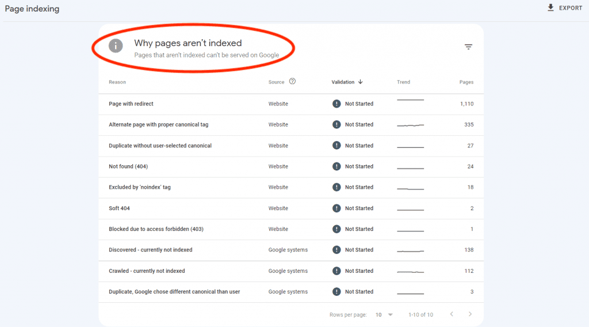Click the Not Started icon for Page with redirect
The height and width of the screenshot is (327, 589).
click(x=336, y=104)
